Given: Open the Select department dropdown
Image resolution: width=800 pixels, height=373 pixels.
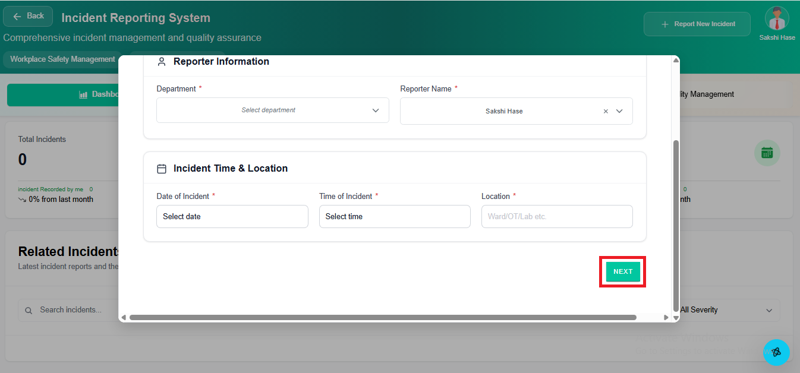Looking at the screenshot, I should 272,110.
